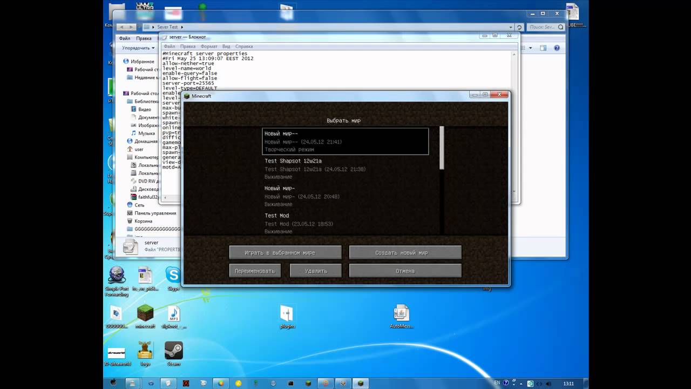This screenshot has width=691, height=389.
Task: Click 'Играть в выбранном мире' button
Action: click(x=285, y=252)
